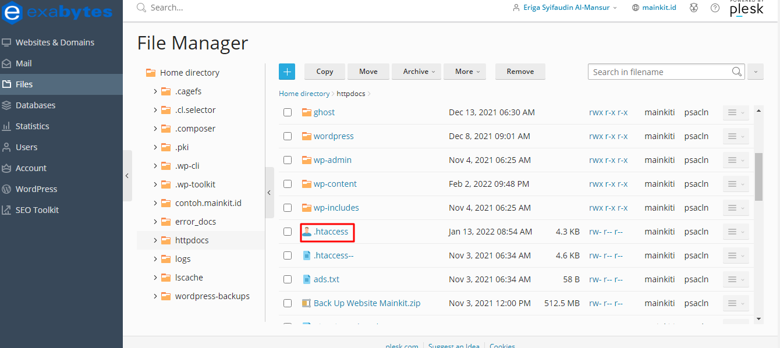Select the .htaccess file checkbox

coord(288,231)
